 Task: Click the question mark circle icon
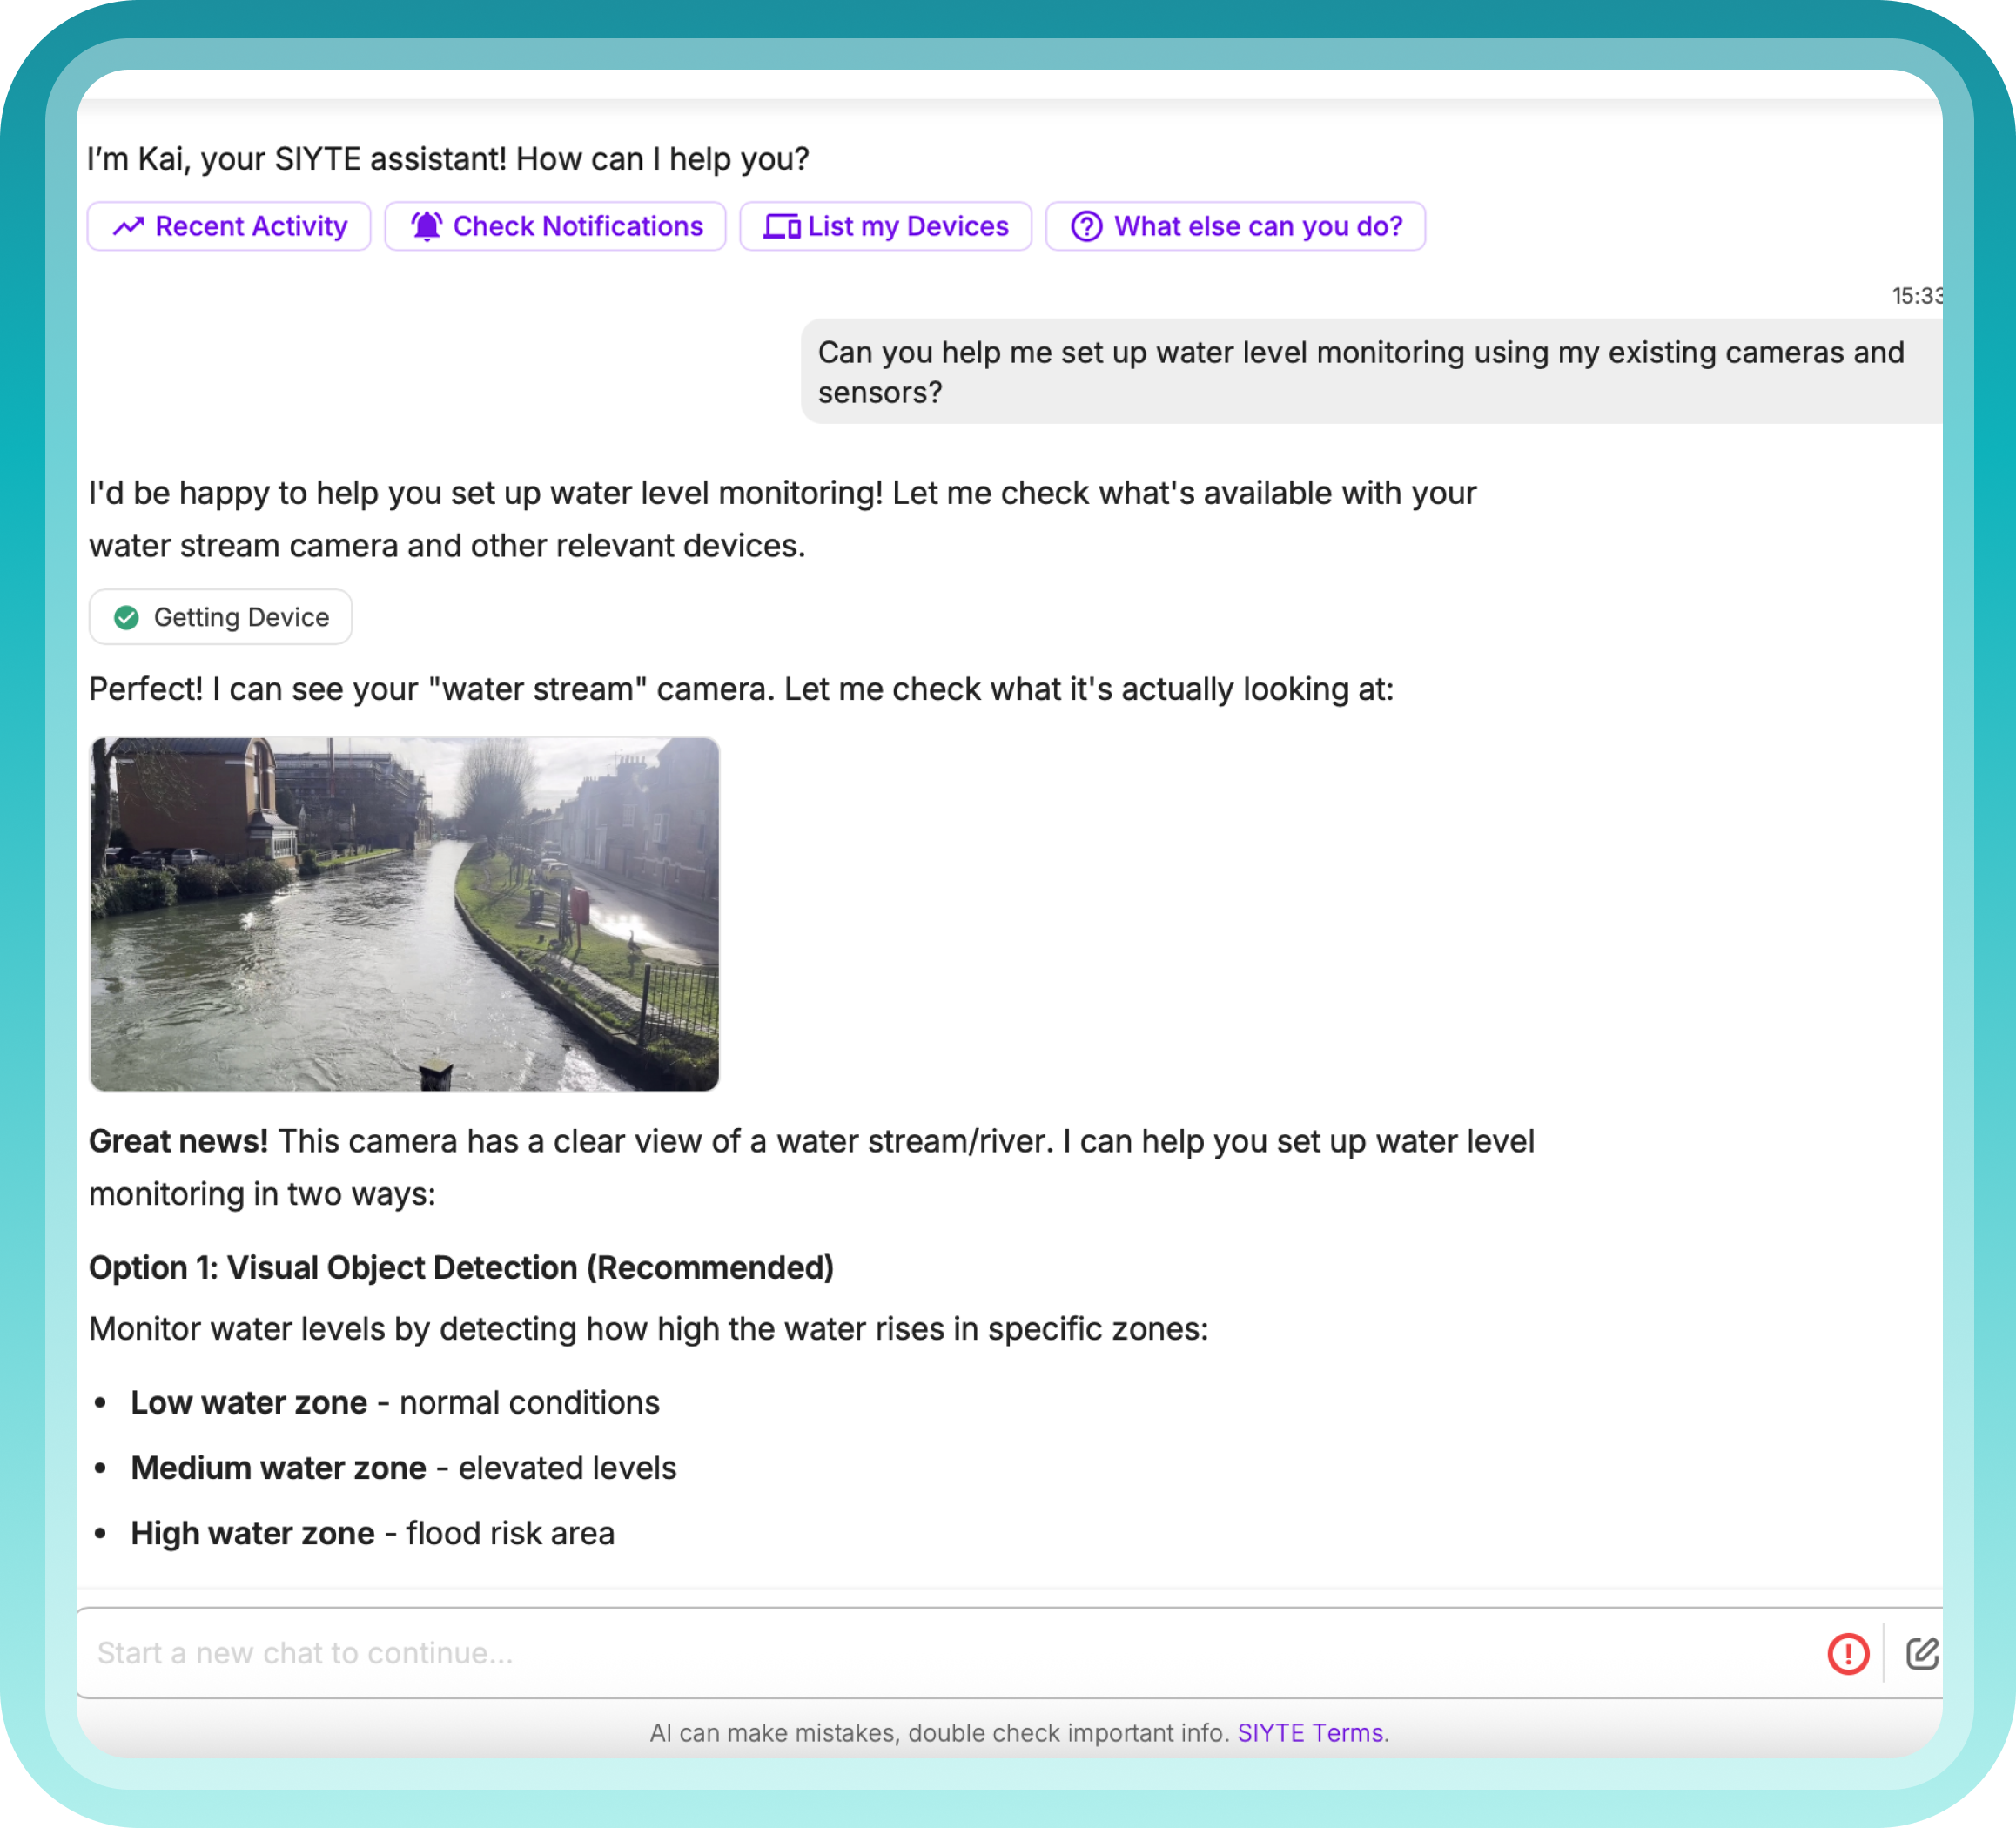pos(1086,226)
